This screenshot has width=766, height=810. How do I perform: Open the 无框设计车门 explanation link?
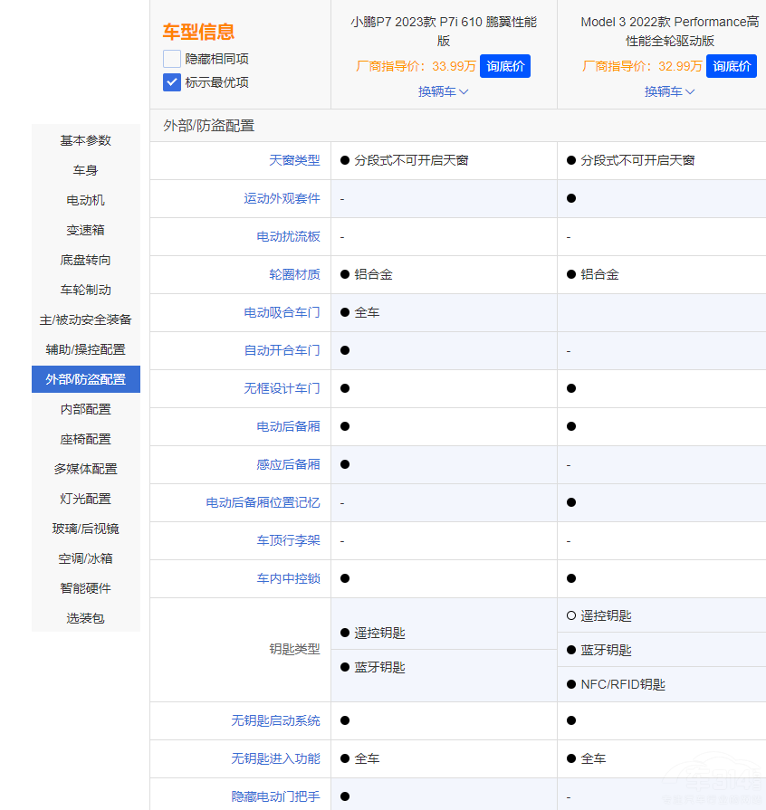282,388
